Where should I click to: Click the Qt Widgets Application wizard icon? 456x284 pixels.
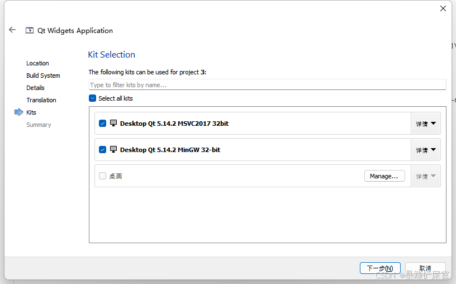(30, 30)
